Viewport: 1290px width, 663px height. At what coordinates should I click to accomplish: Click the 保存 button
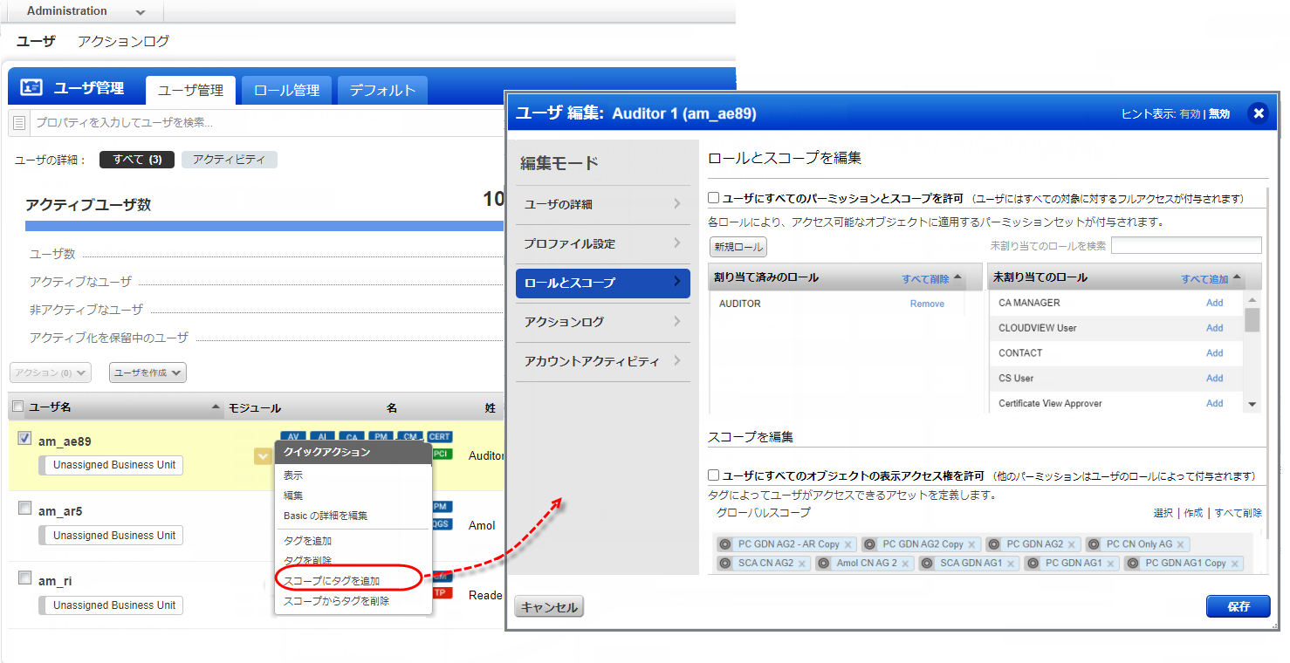pyautogui.click(x=1238, y=606)
